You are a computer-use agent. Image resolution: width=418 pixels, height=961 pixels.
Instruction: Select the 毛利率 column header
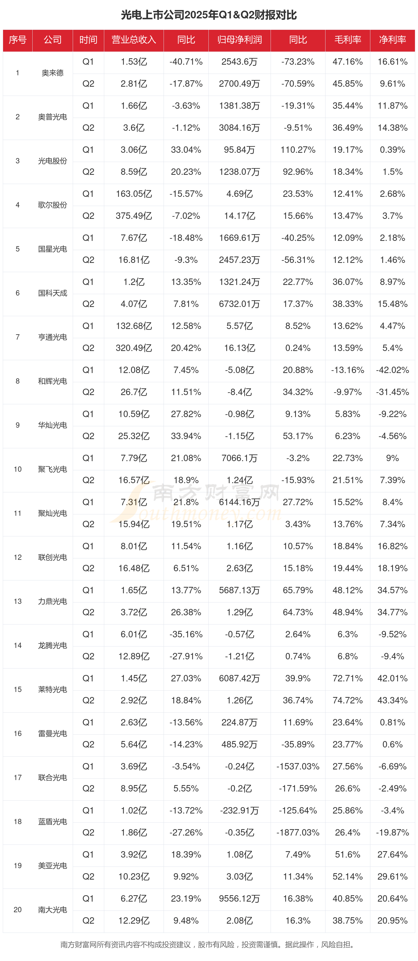click(x=347, y=40)
